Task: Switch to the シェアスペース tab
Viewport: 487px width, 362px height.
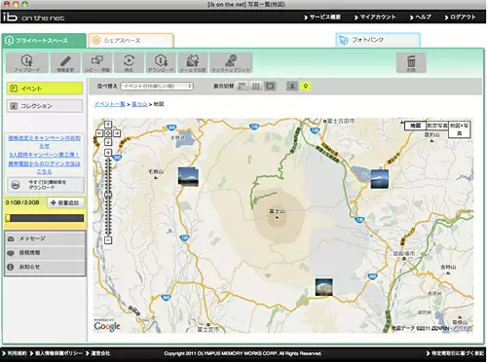Action: pos(131,41)
